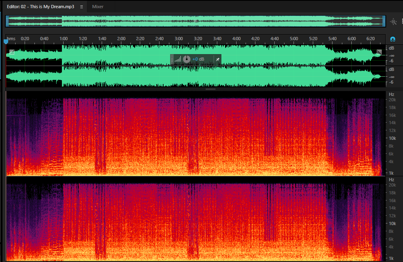Click the waveform/spectral divider grip
Screen dimensions: 403x262
210,89
